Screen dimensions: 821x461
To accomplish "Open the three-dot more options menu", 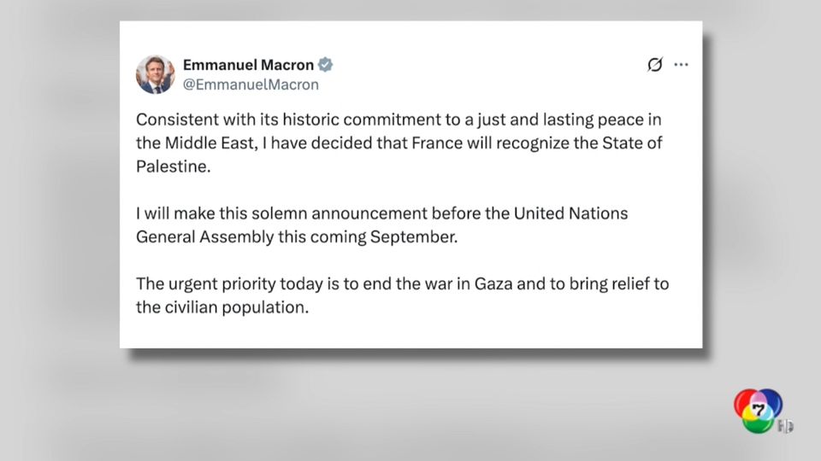I will click(681, 65).
